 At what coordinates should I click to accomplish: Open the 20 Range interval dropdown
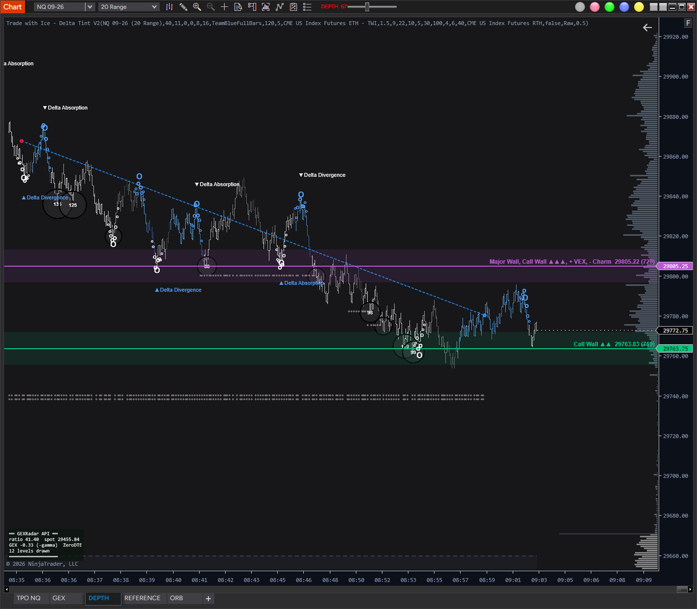tap(128, 7)
